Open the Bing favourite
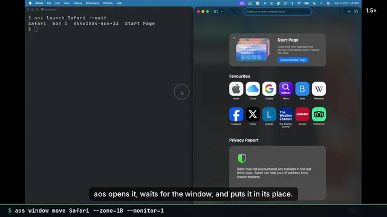This screenshot has height=217, width=387. [x=302, y=89]
